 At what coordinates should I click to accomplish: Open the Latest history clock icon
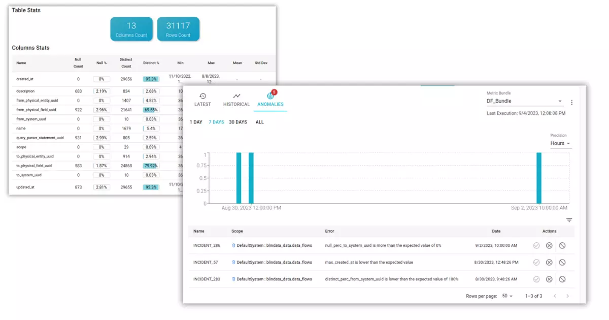202,96
